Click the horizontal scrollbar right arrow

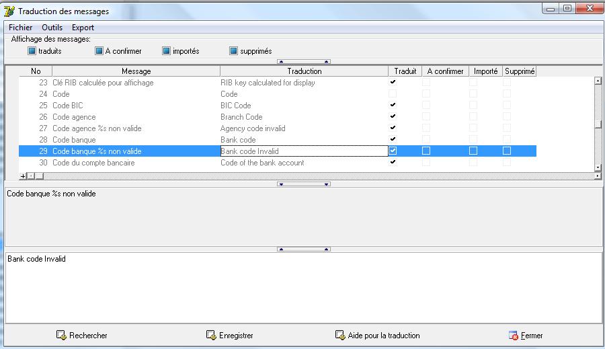click(598, 176)
